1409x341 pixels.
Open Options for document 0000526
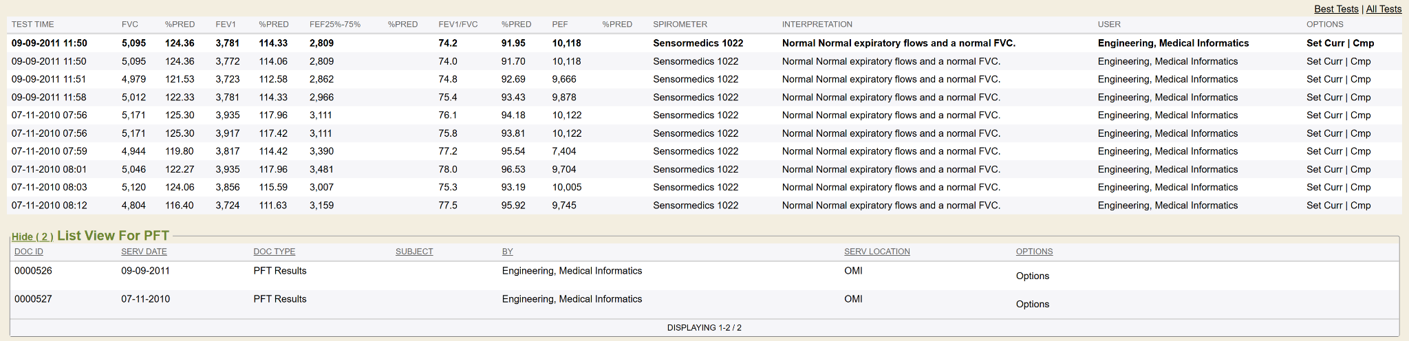click(1032, 276)
